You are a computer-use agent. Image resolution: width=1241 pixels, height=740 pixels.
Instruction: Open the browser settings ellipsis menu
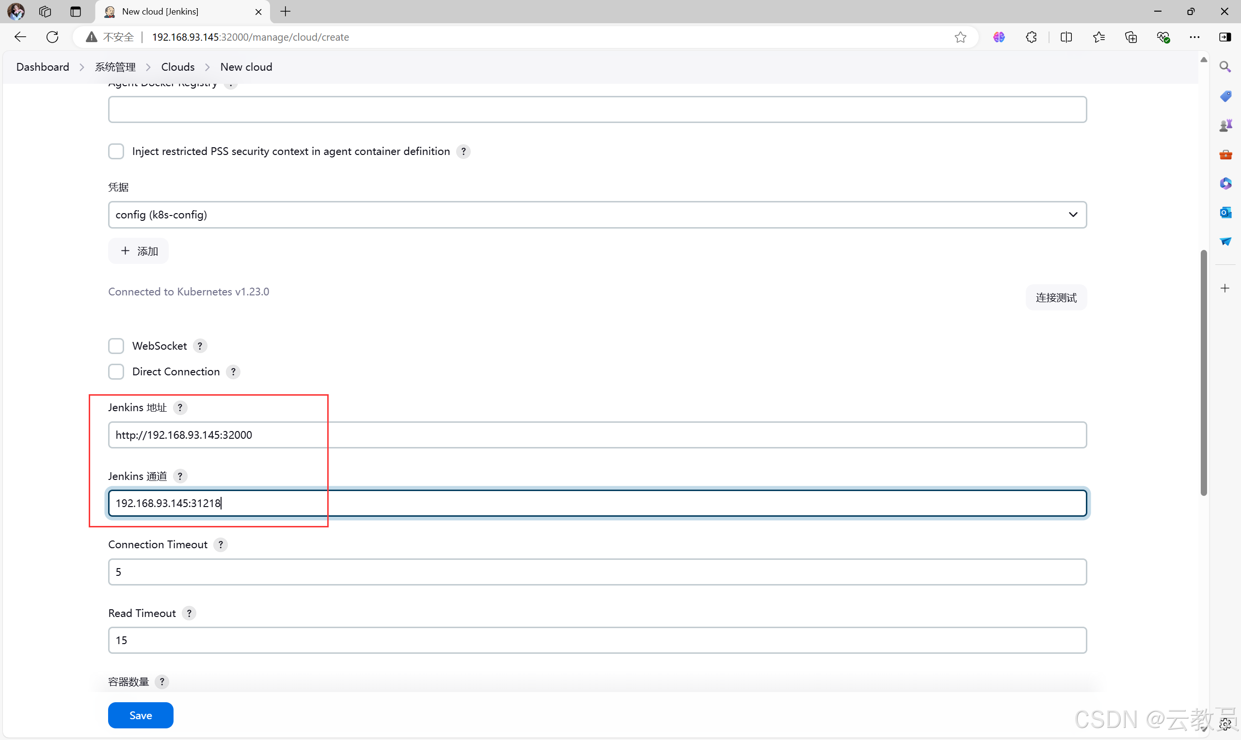tap(1195, 37)
